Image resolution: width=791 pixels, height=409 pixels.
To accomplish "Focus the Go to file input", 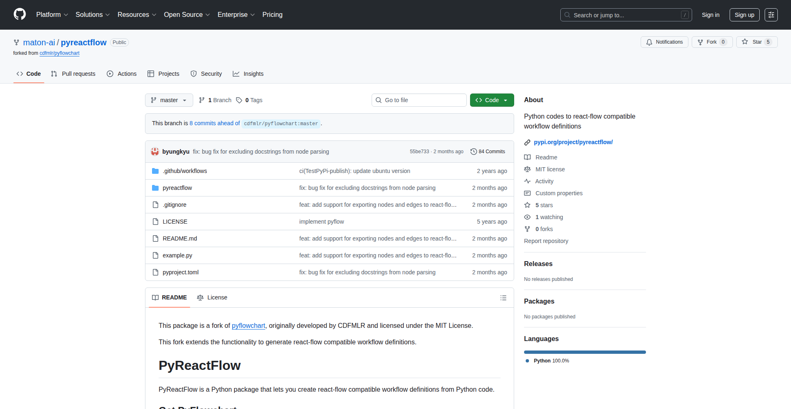I will click(419, 100).
